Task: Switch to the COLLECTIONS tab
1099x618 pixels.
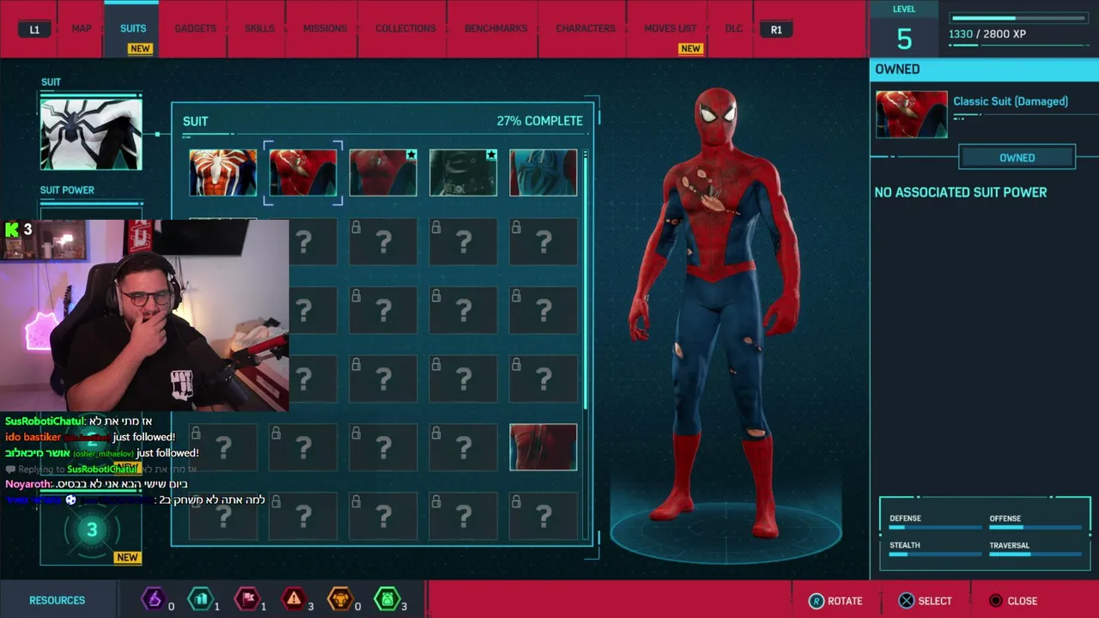Action: pyautogui.click(x=405, y=28)
